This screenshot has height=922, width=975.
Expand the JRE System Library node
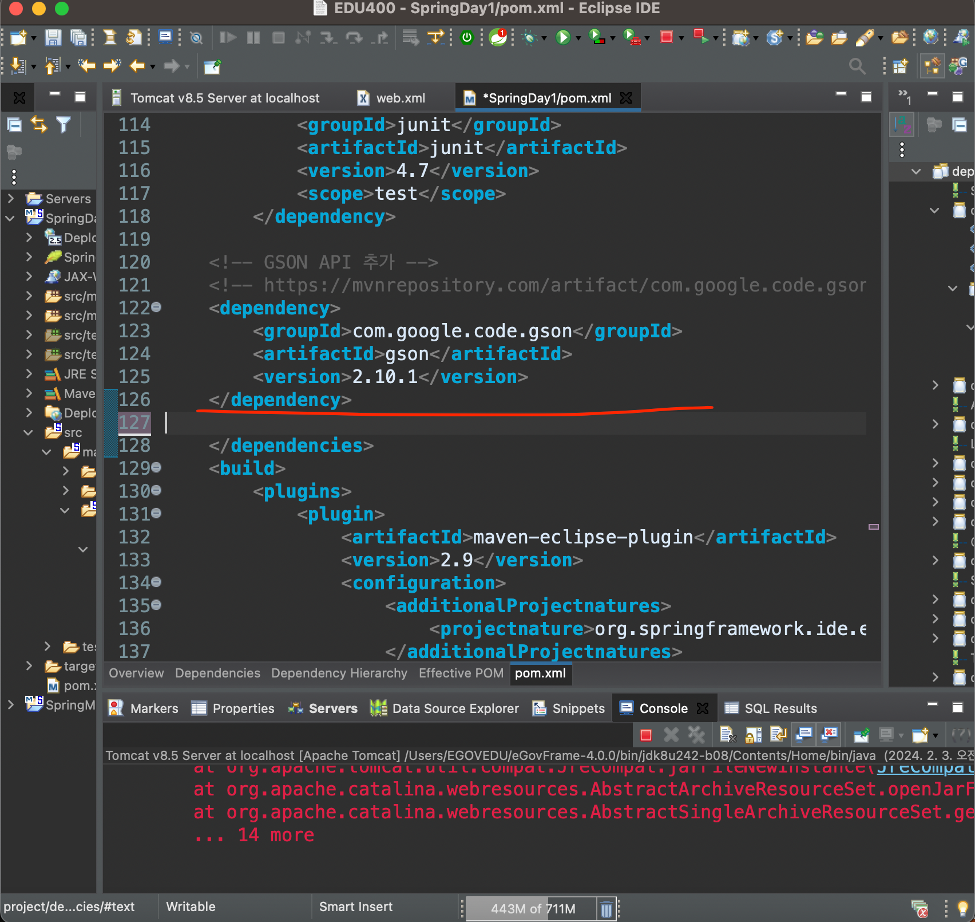(29, 374)
